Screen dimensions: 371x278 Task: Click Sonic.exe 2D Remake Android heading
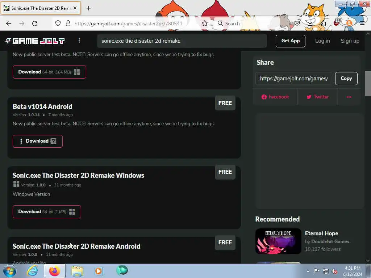(76, 246)
